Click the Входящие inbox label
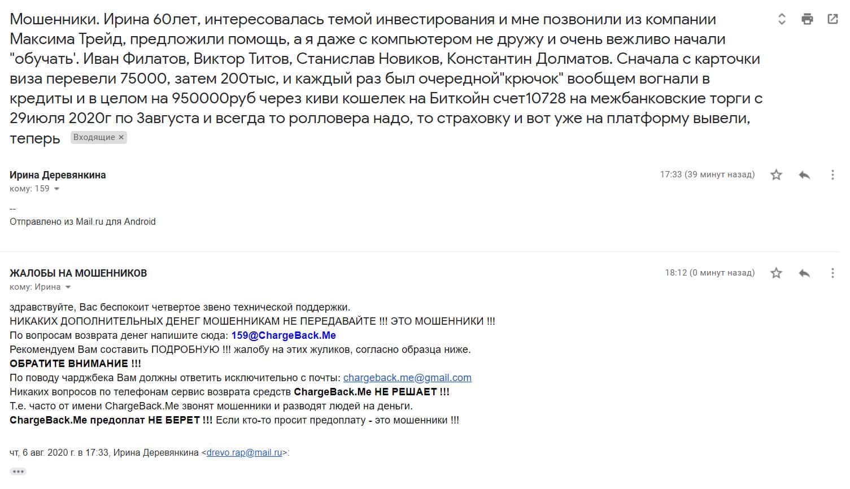Viewport: 850px width, 489px height. pos(94,137)
